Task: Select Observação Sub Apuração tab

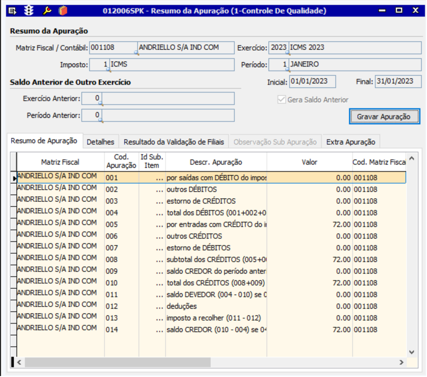Action: tap(275, 142)
